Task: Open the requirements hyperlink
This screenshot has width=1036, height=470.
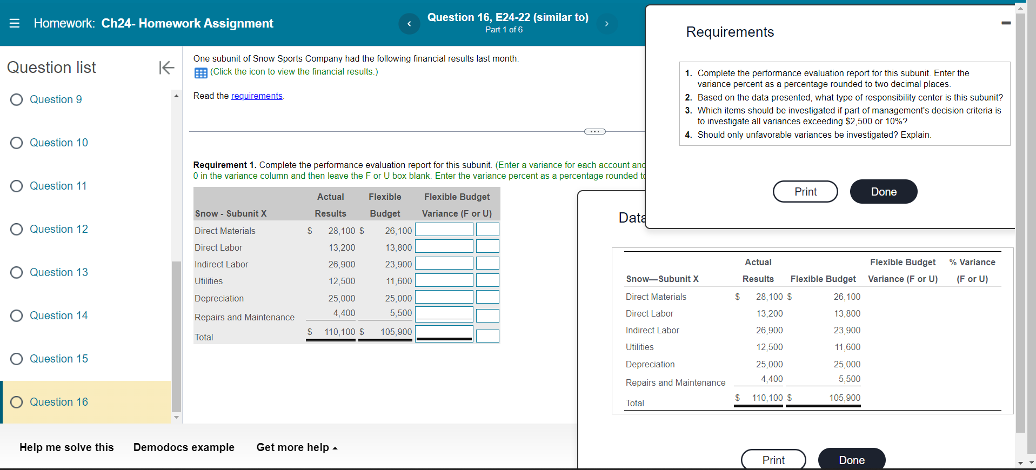Action: pyautogui.click(x=257, y=96)
